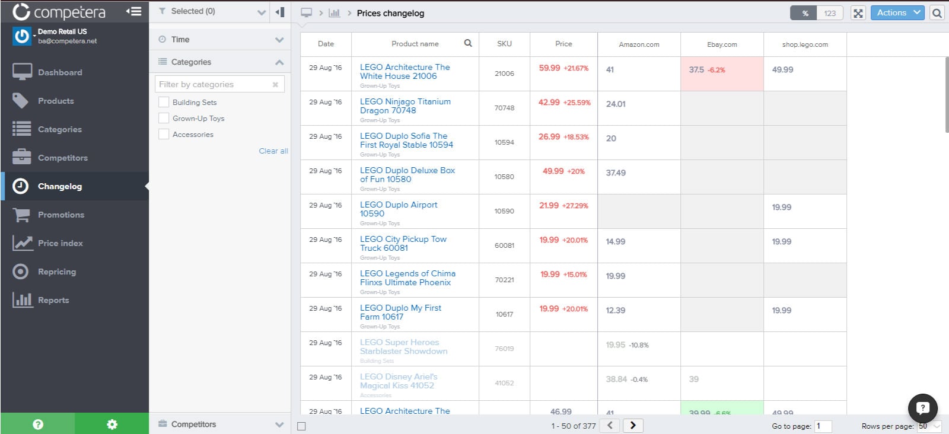Click the monitor breadcrumb icon
Image resolution: width=949 pixels, height=434 pixels.
coord(306,13)
